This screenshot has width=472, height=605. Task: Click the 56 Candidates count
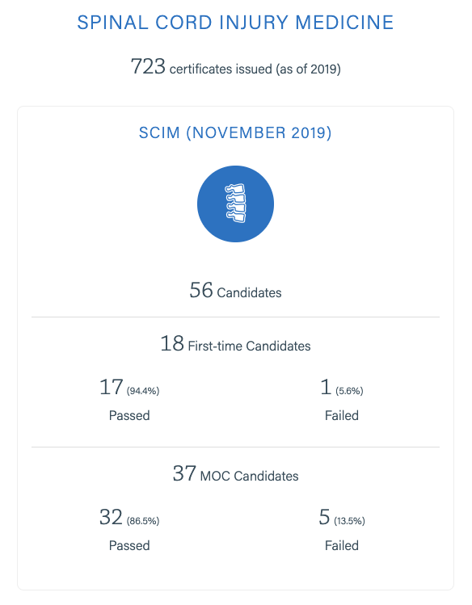tap(235, 291)
